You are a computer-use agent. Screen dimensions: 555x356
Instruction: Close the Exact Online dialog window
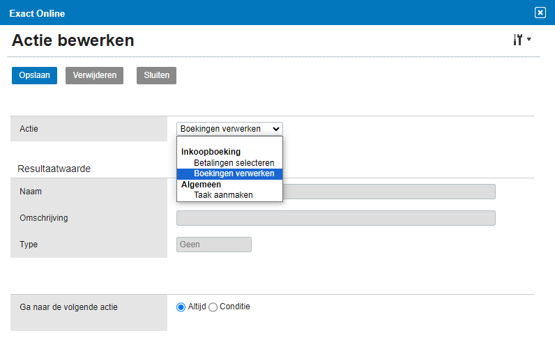[540, 13]
